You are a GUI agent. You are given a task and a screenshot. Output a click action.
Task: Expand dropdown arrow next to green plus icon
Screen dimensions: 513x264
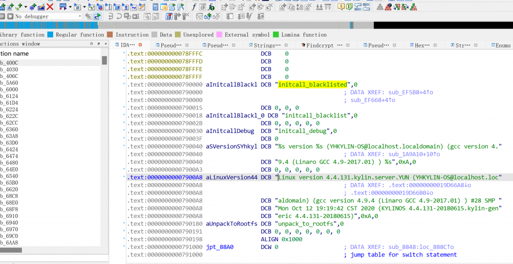[x=26, y=7]
